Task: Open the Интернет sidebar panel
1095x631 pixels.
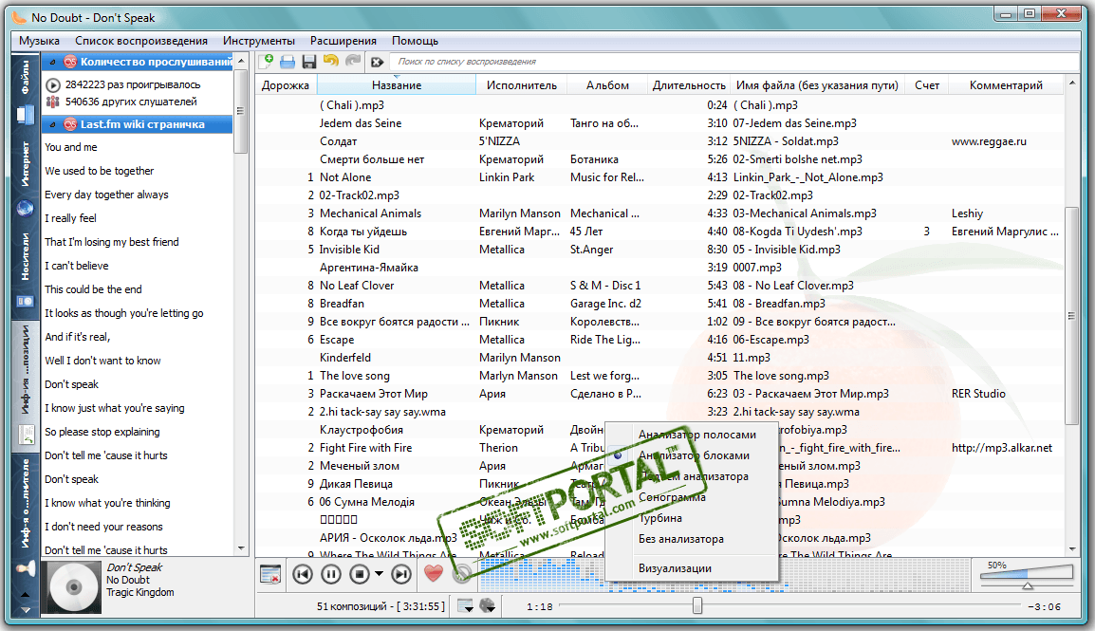Action: tap(26, 178)
